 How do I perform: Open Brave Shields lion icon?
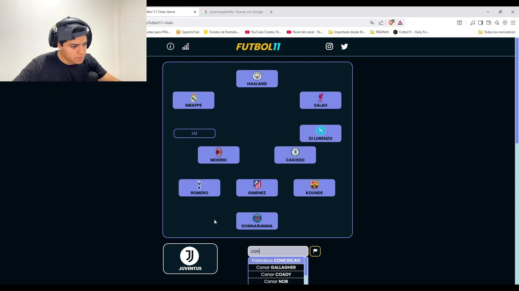(391, 23)
